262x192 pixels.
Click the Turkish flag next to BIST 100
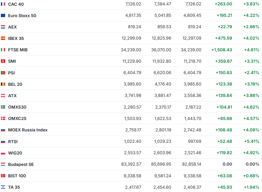(x=3, y=176)
